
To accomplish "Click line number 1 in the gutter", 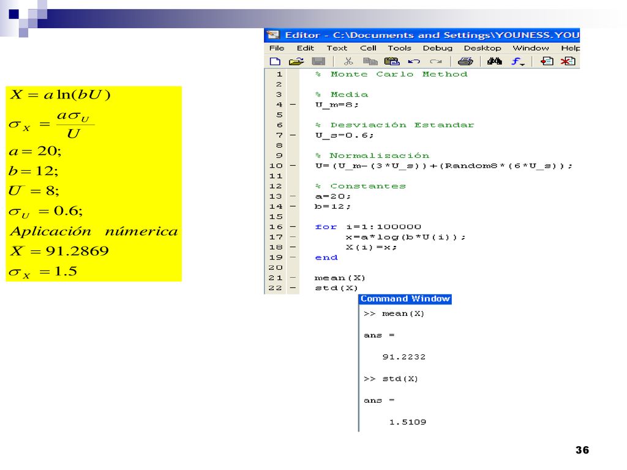I will point(279,74).
